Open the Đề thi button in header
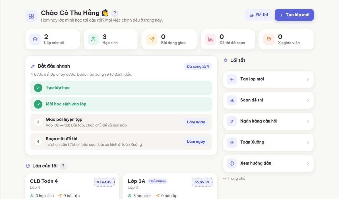339x199 pixels. tap(259, 15)
